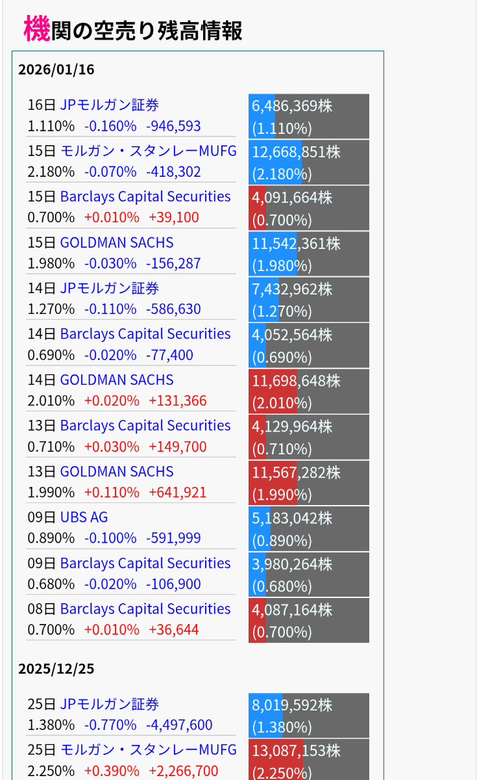
Task: Click the UBS AG link
Action: point(84,517)
